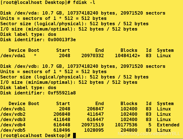Click the 'fdisk -l' command text
This screenshot has height=139, width=183.
(84, 2)
